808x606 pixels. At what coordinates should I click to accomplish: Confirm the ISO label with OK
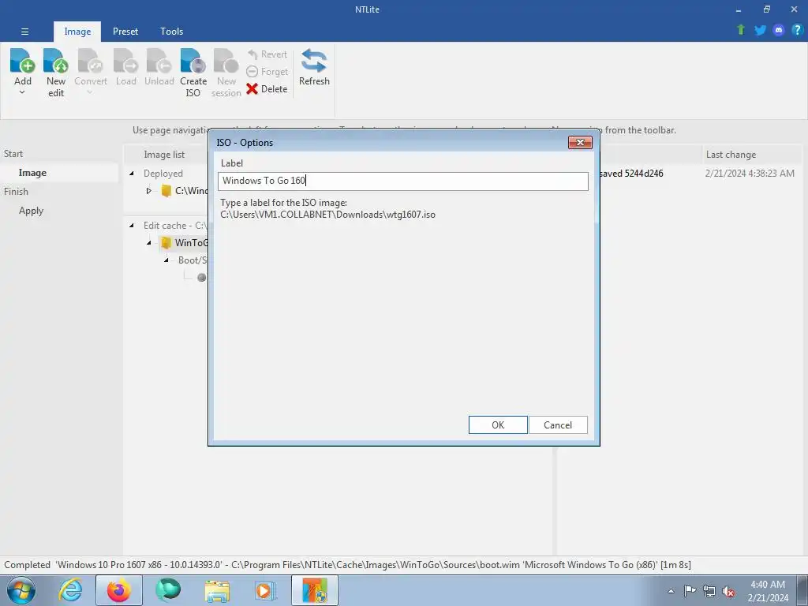(498, 425)
